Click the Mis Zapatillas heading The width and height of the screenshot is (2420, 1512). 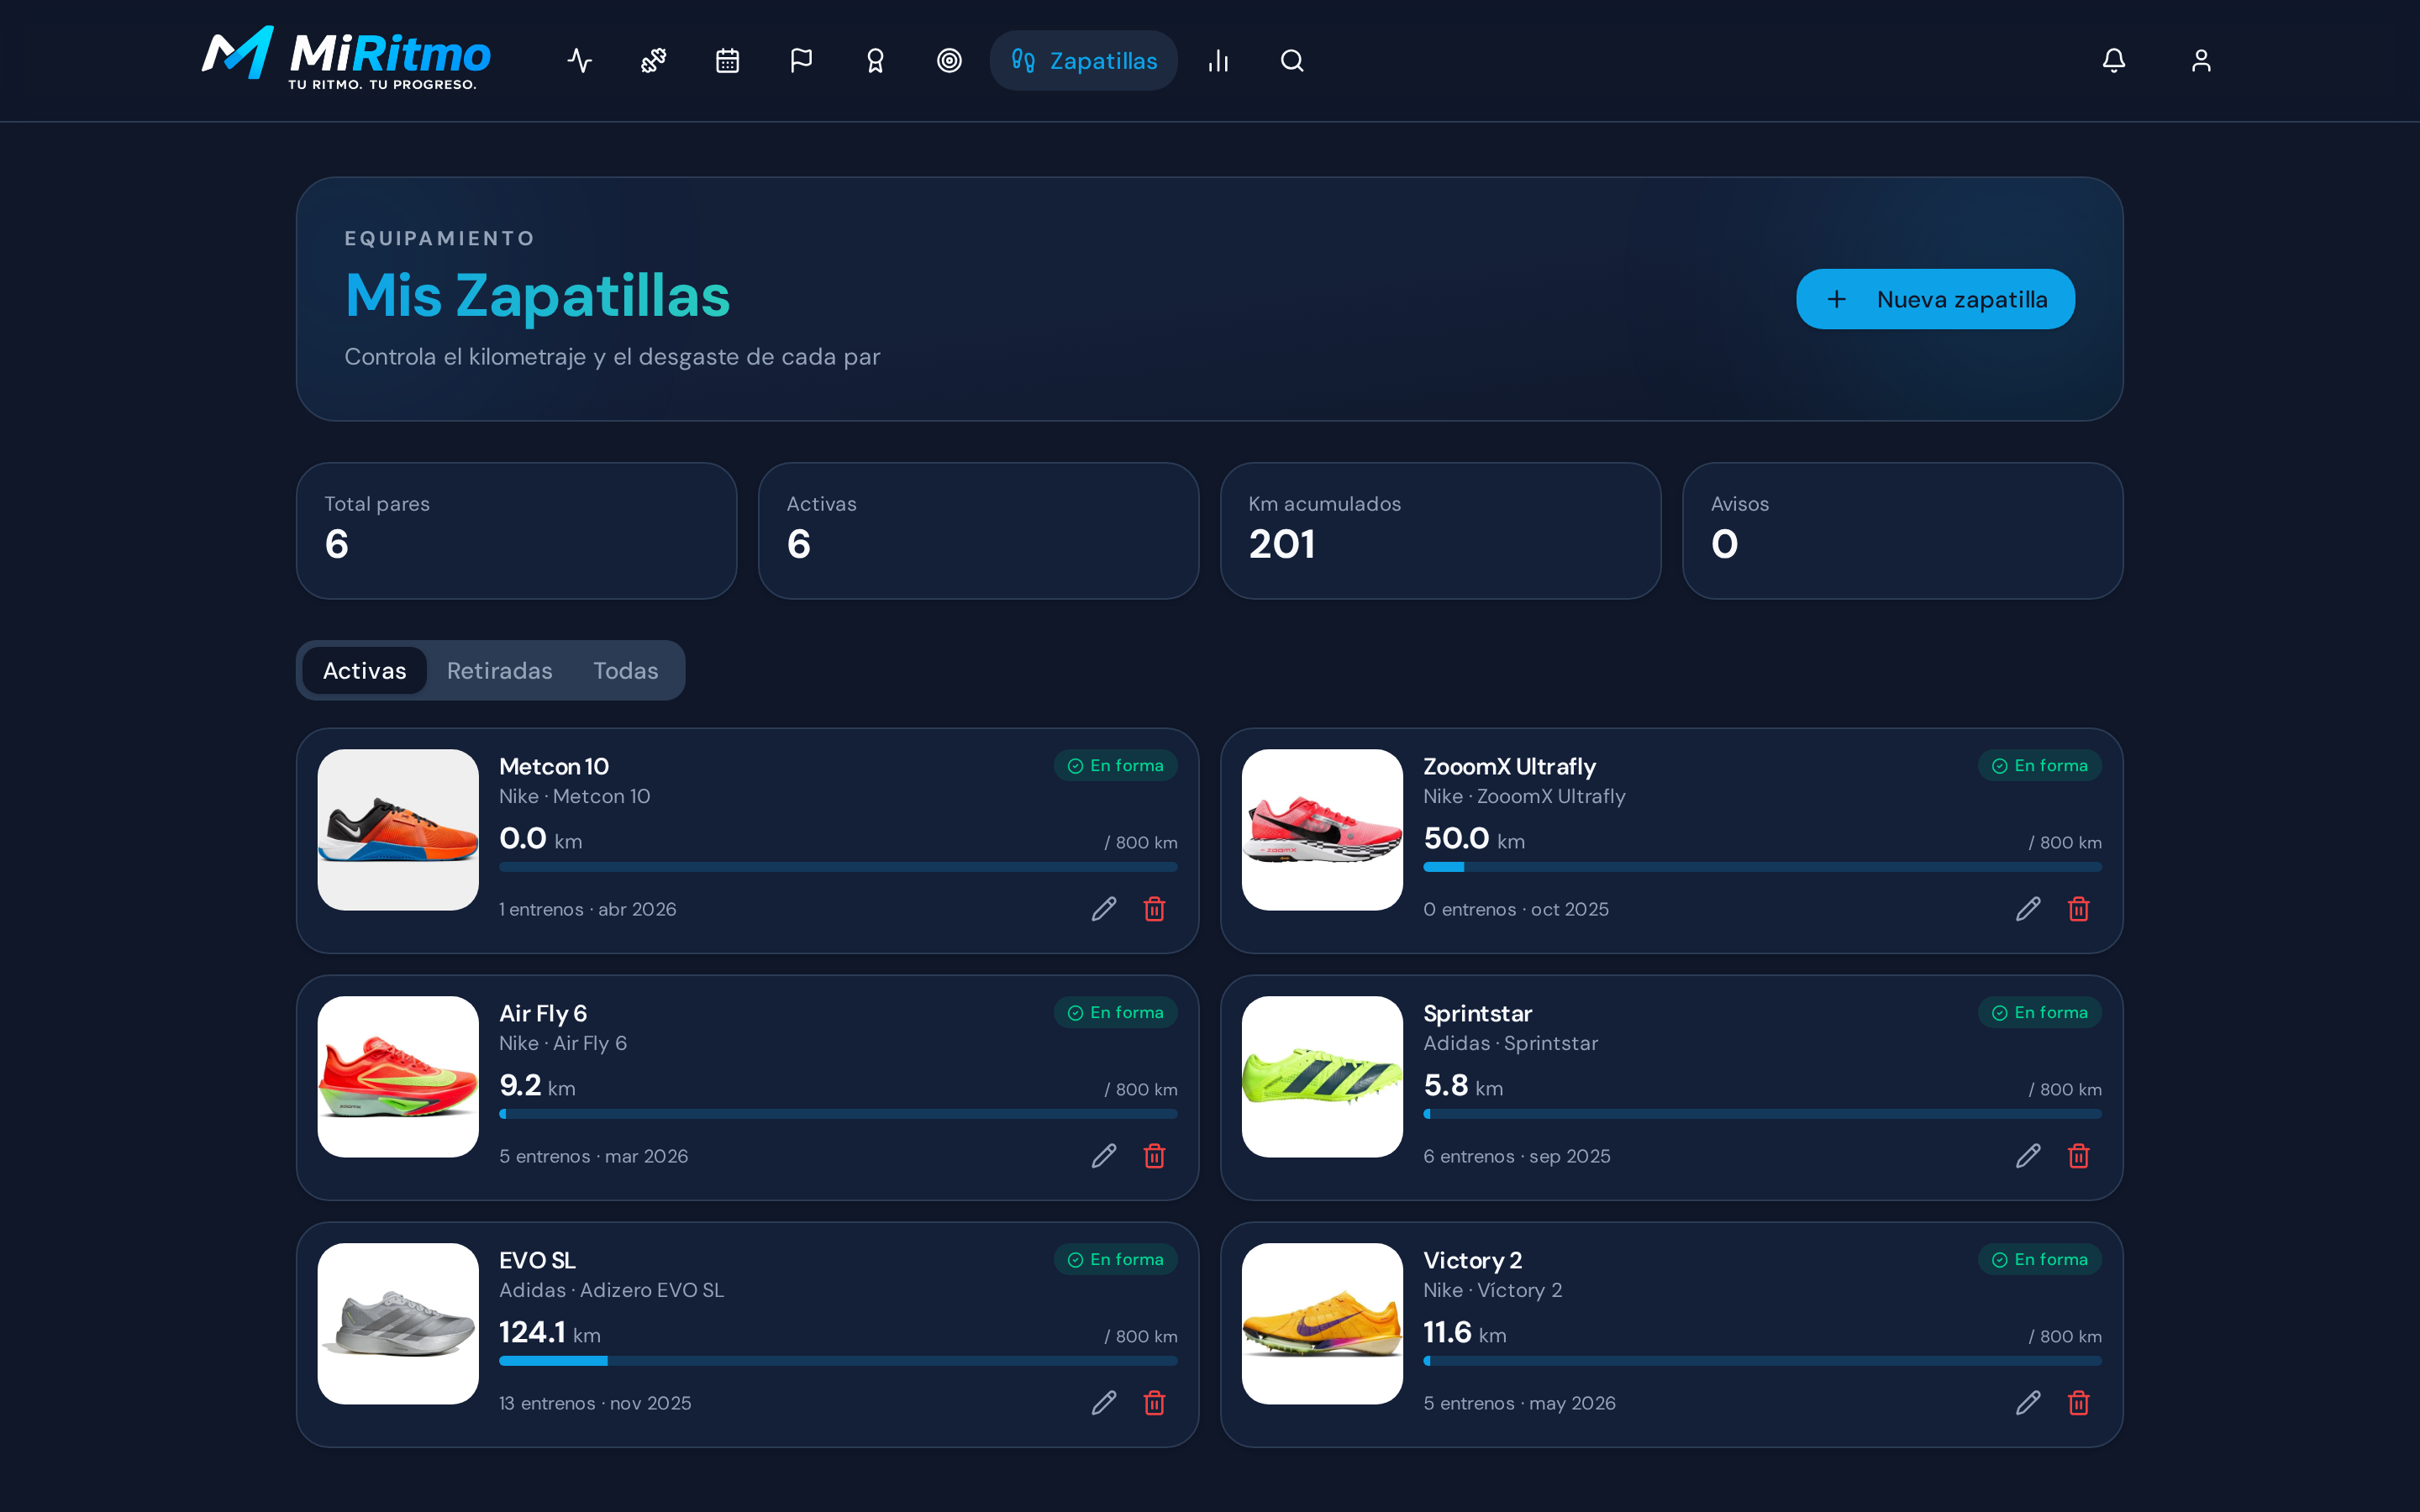pos(538,296)
